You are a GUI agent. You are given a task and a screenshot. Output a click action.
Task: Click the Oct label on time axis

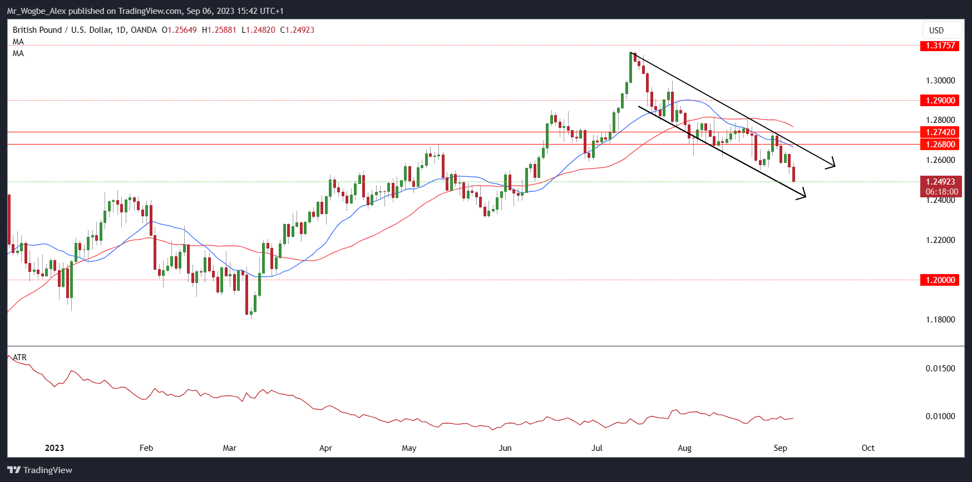pos(868,448)
